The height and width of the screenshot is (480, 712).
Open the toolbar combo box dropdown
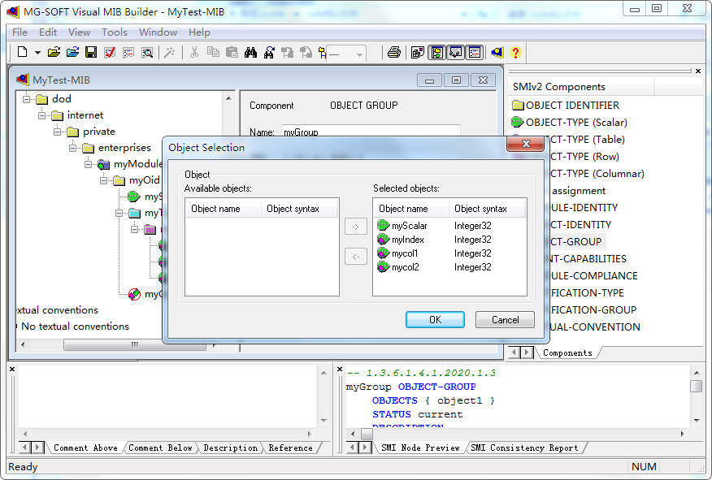[359, 53]
